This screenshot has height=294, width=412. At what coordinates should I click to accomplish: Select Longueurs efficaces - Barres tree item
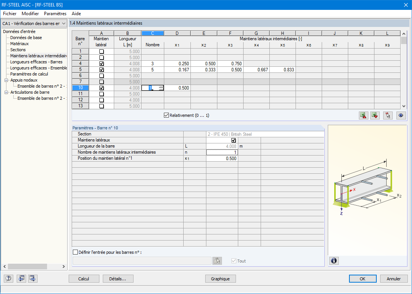(36, 62)
